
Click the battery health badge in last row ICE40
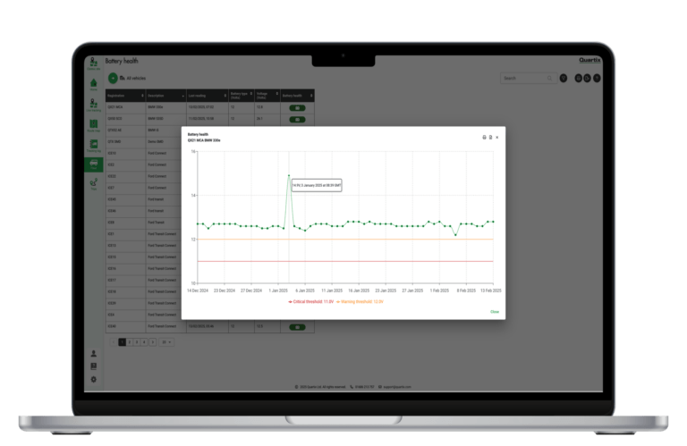(x=298, y=327)
